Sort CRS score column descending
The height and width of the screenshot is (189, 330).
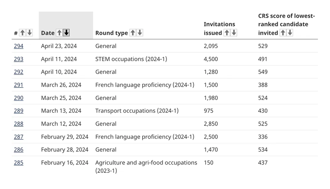pos(290,33)
